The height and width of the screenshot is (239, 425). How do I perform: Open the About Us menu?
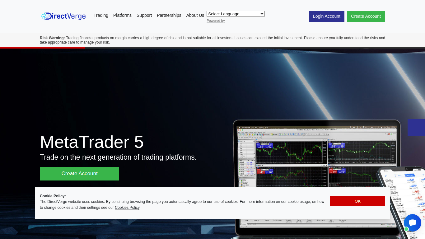coord(195,15)
